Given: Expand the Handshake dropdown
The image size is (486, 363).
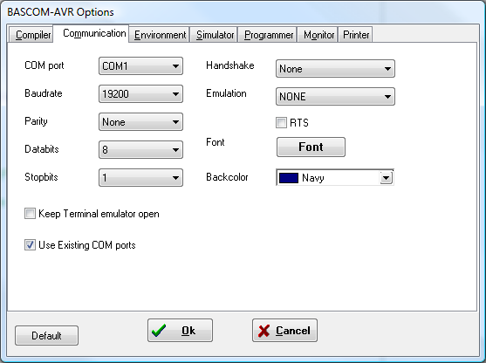Looking at the screenshot, I should (335, 69).
